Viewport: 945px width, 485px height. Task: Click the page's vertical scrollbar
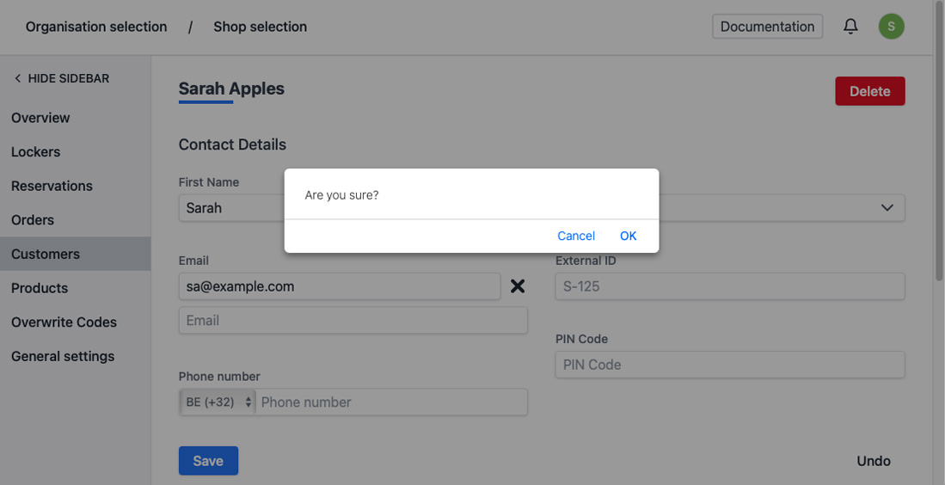[x=939, y=172]
